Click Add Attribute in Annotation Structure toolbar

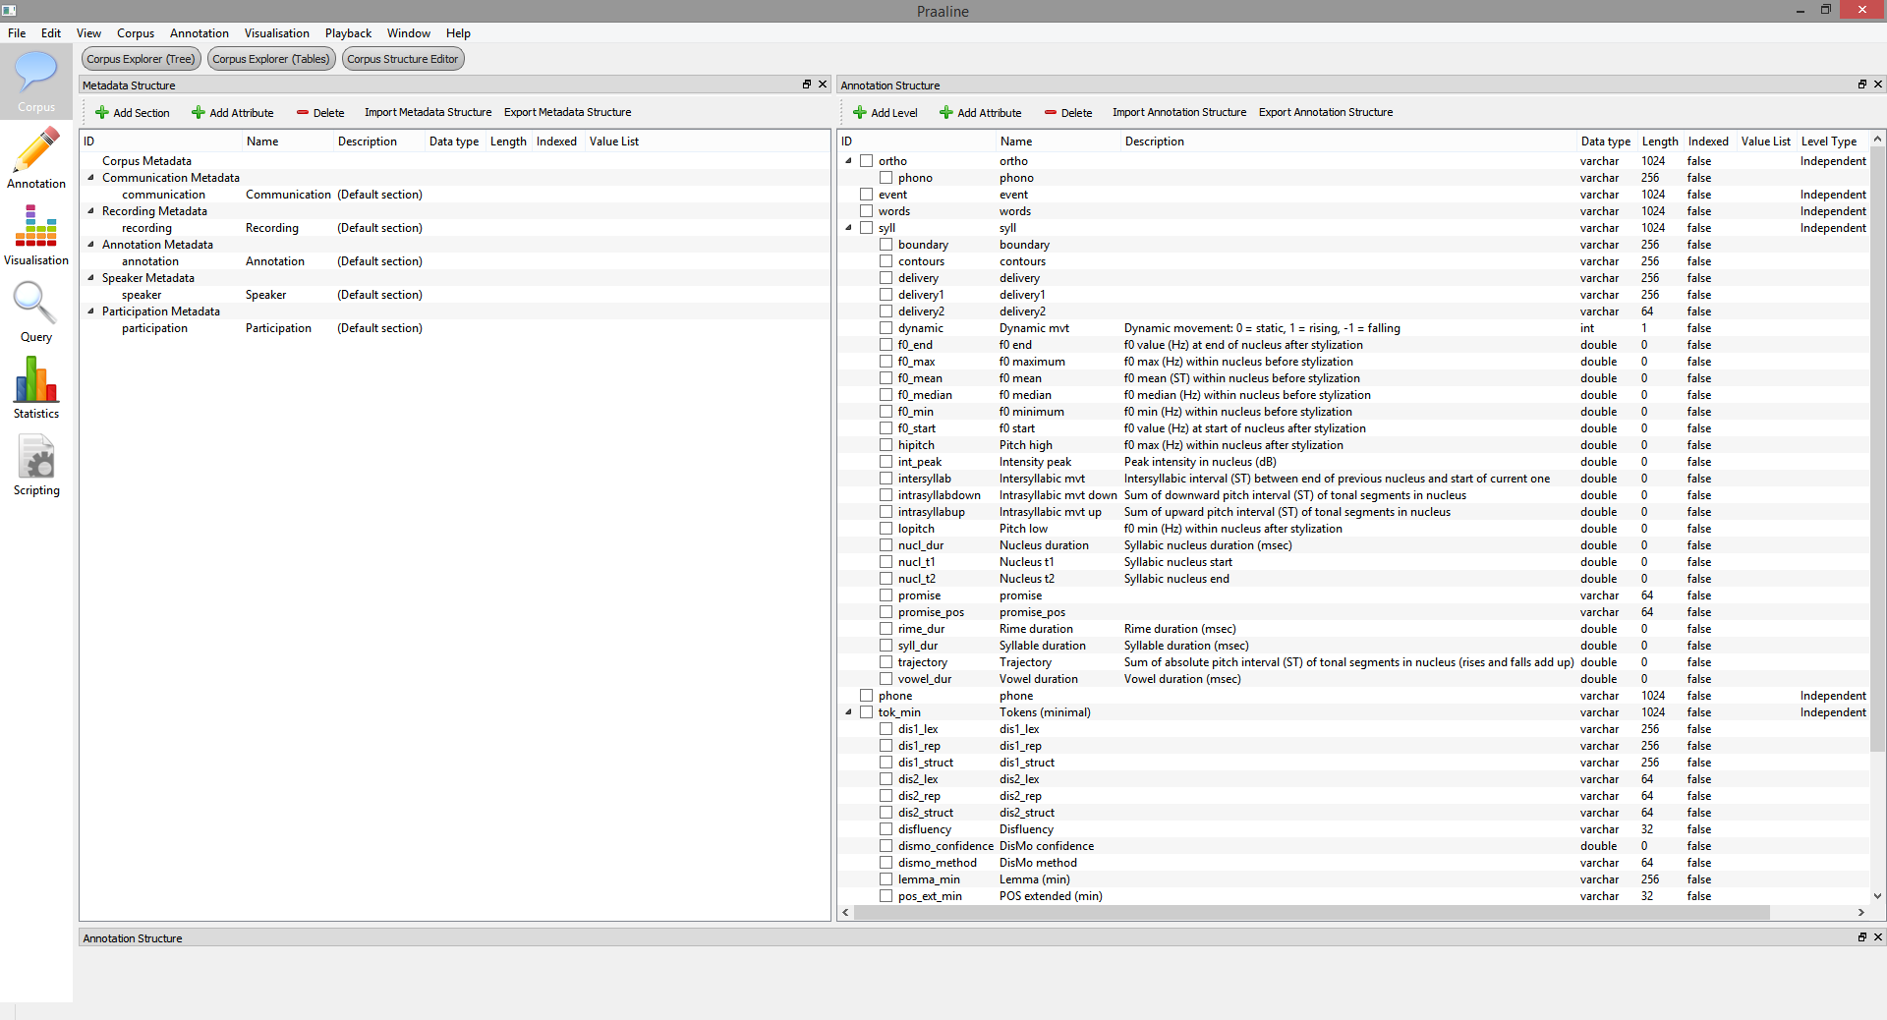pyautogui.click(x=981, y=113)
